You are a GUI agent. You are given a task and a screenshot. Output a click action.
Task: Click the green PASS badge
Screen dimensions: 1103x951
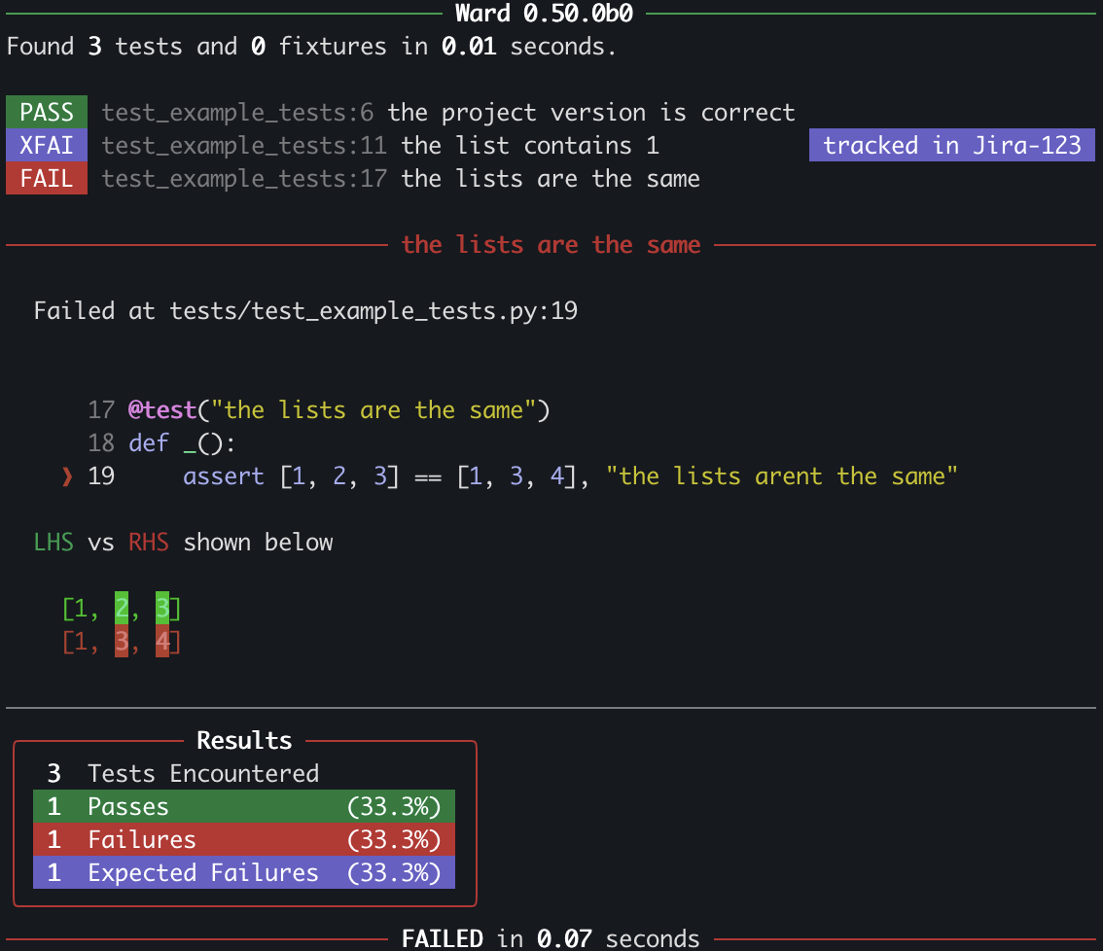tap(47, 113)
